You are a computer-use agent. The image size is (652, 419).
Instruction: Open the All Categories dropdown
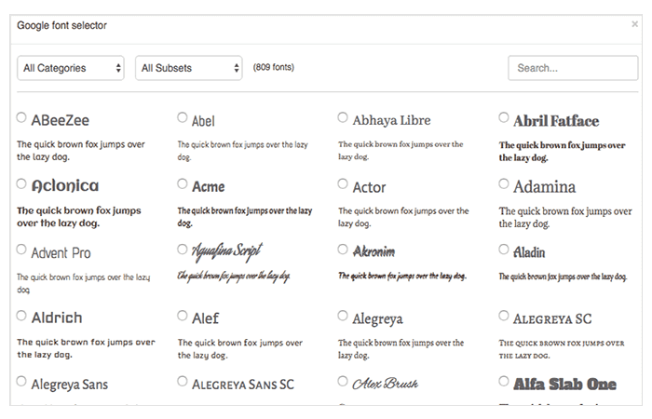tap(71, 68)
